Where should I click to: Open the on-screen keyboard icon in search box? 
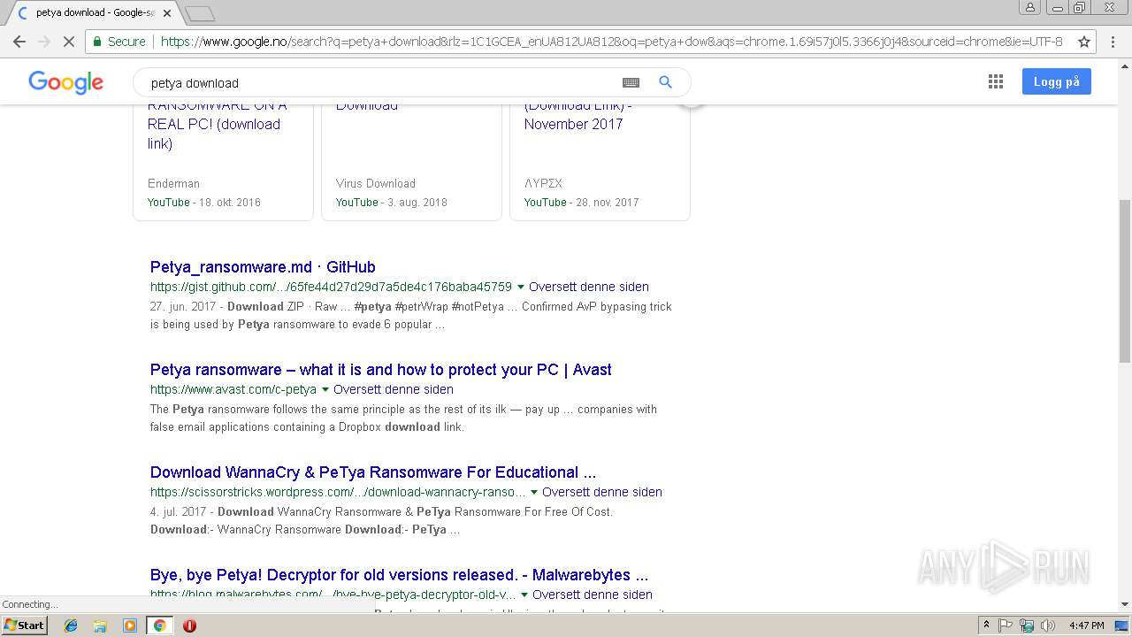point(631,82)
